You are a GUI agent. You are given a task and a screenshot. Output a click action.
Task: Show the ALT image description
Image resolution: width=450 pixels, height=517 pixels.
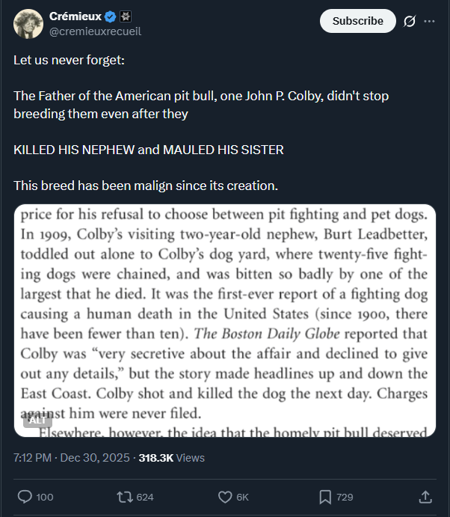pos(37,420)
